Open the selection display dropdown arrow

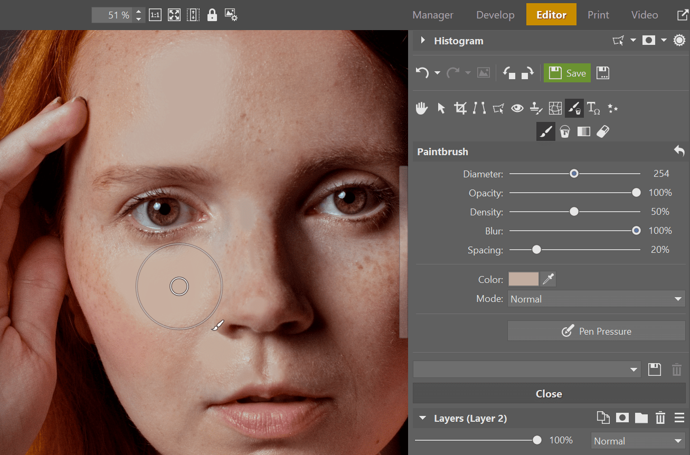pyautogui.click(x=633, y=41)
